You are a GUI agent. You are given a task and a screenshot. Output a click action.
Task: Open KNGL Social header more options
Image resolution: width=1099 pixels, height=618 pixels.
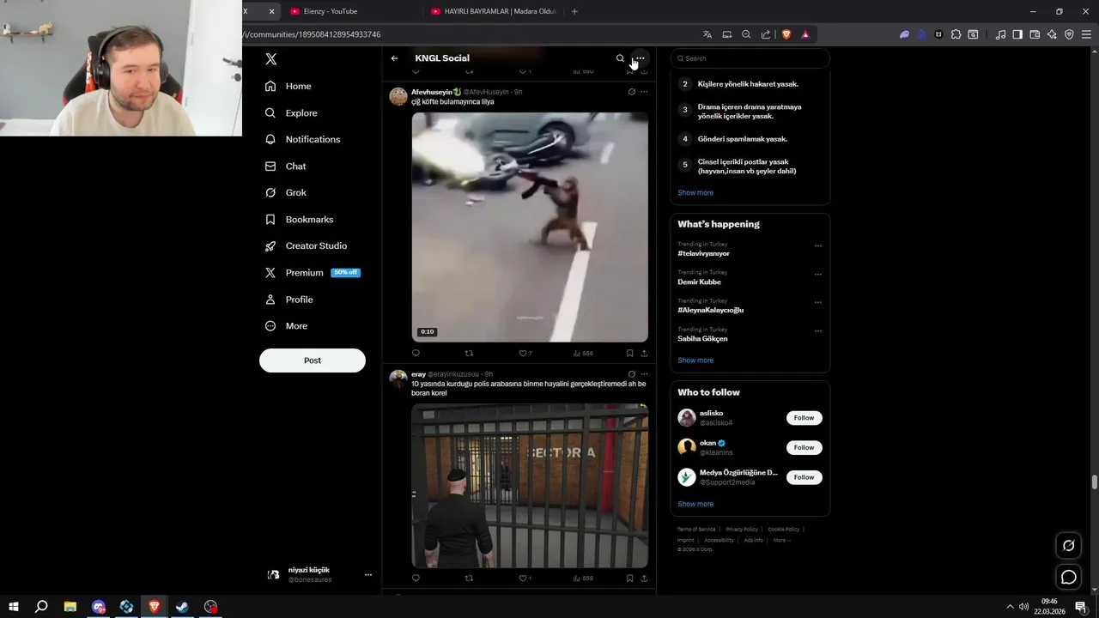(x=640, y=58)
